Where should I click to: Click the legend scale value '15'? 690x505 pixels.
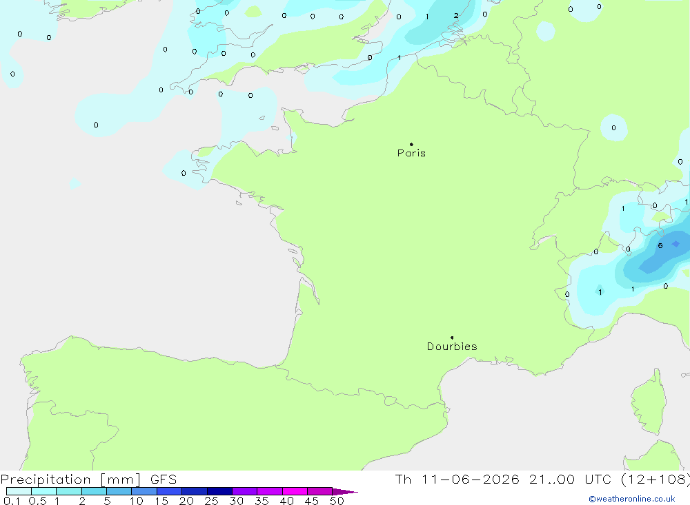[x=161, y=501]
